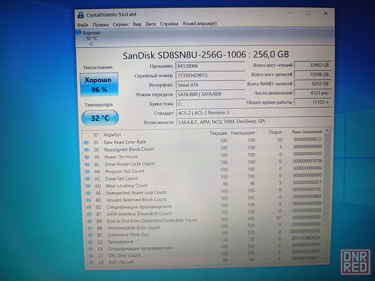Screen dimensions: 375x281
Task: Click the Raw-значения column header
Action: pyautogui.click(x=307, y=132)
